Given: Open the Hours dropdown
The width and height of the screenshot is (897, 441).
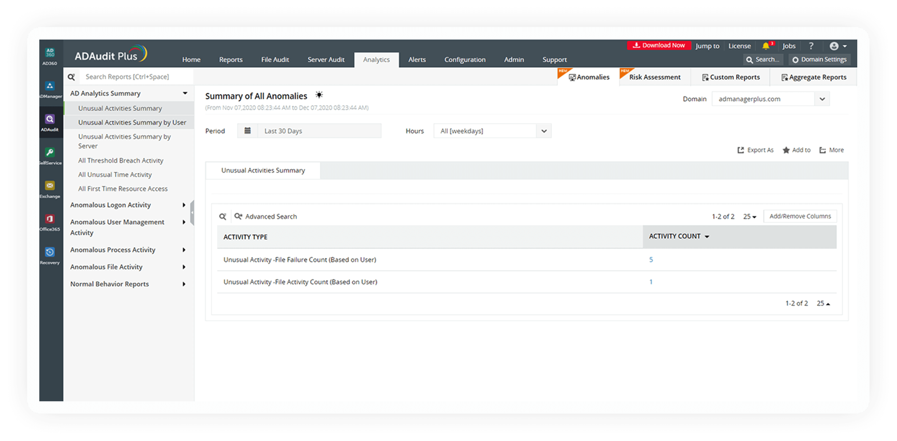Looking at the screenshot, I should (x=492, y=131).
